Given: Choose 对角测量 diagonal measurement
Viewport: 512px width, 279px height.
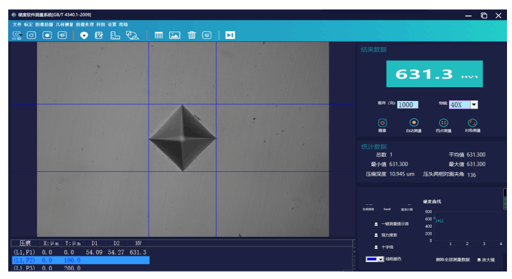Looking at the screenshot, I should click(x=472, y=123).
